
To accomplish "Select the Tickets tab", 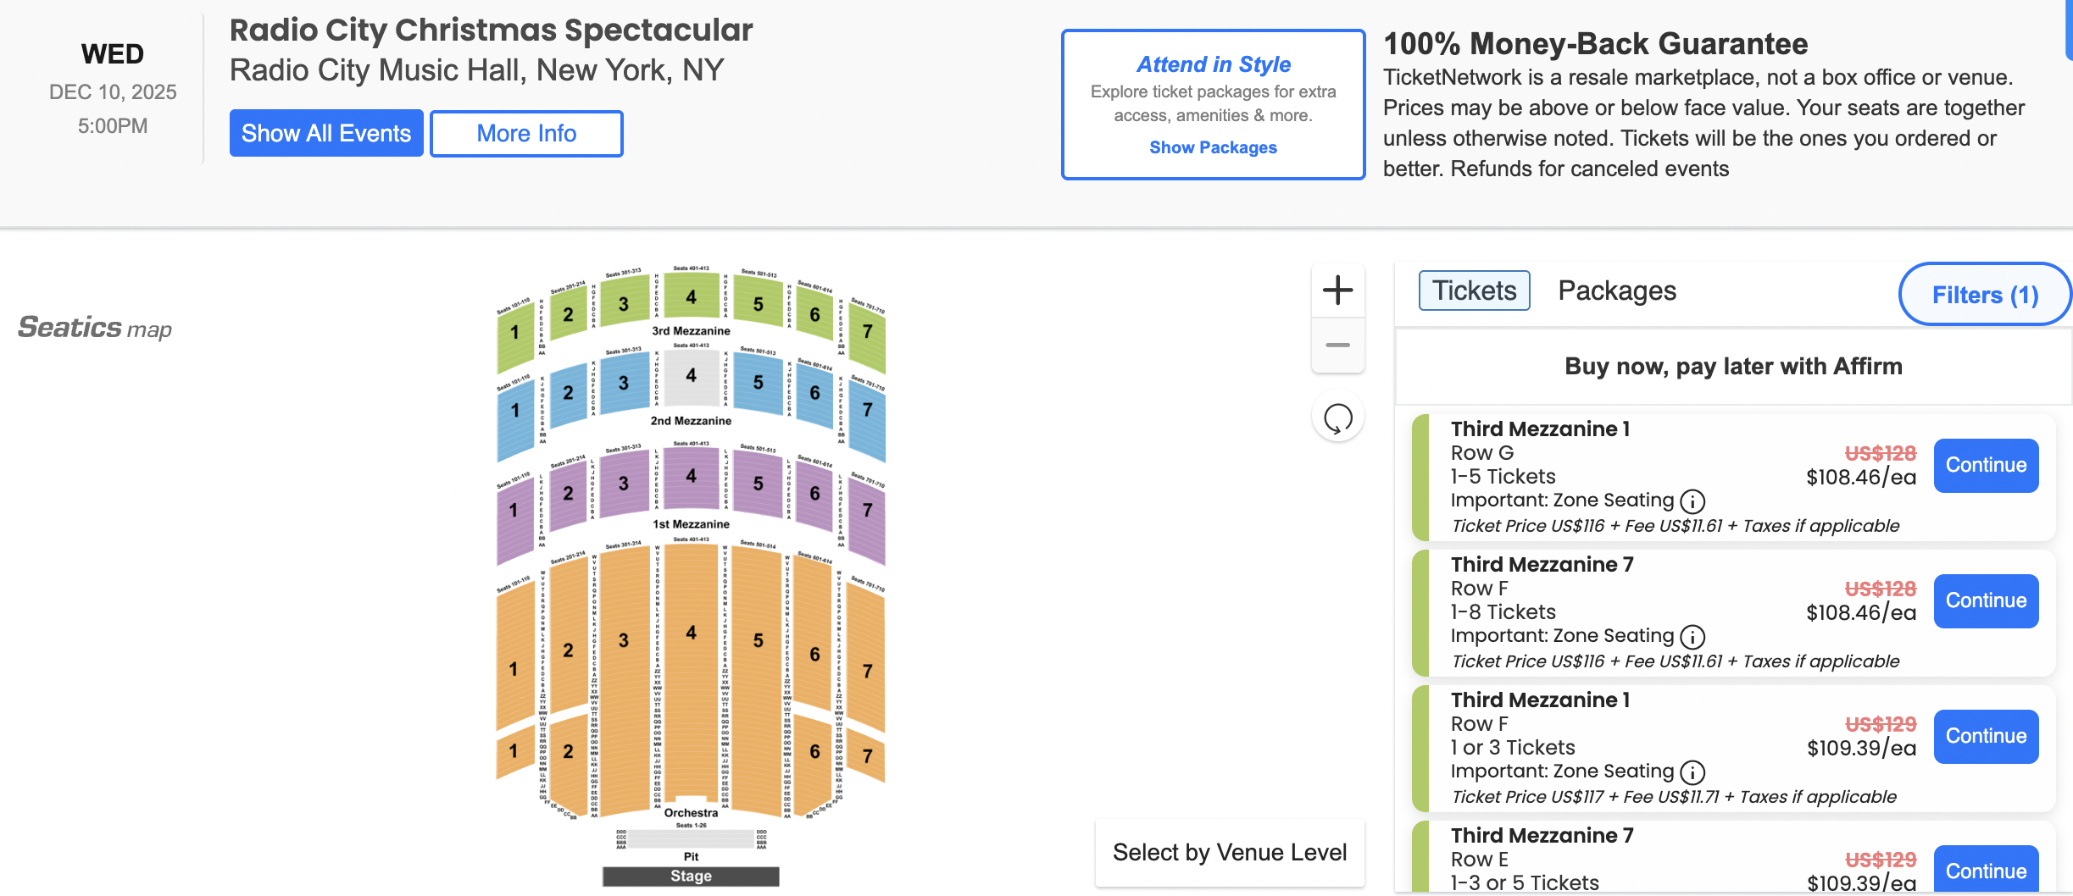I will pos(1473,290).
